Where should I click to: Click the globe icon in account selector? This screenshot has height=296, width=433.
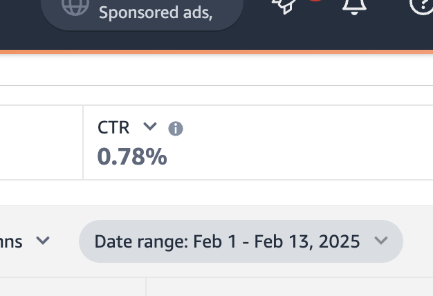75,7
